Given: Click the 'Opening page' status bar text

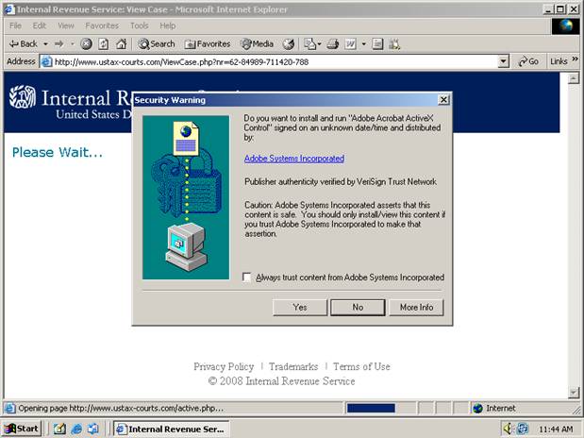Looking at the screenshot, I should (121, 409).
